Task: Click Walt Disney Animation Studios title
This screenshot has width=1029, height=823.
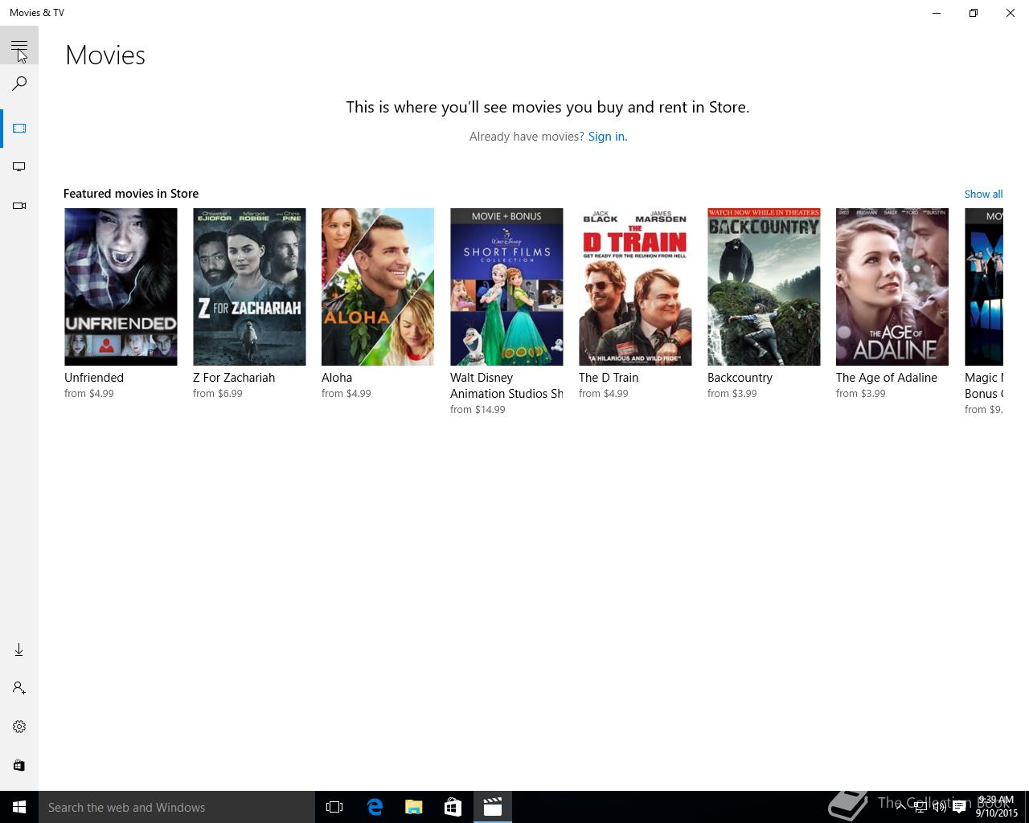Action: pyautogui.click(x=506, y=386)
